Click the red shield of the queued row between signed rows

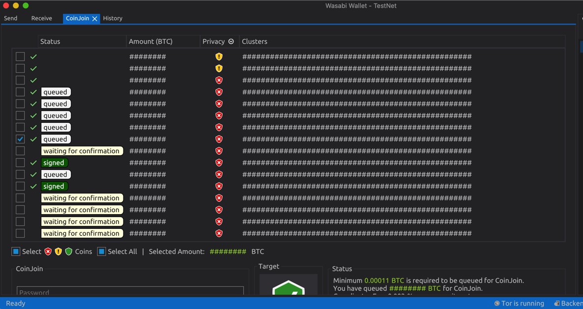click(x=219, y=174)
